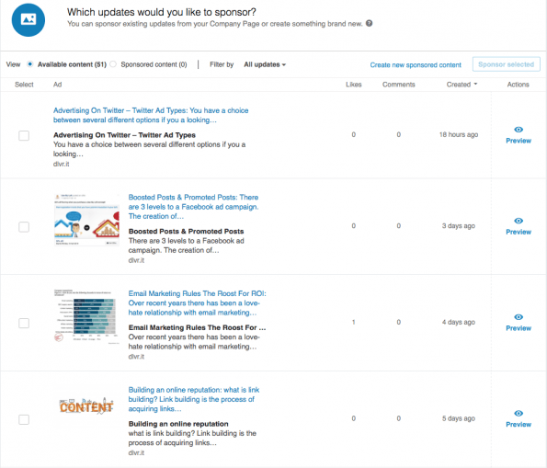Image resolution: width=547 pixels, height=468 pixels.
Task: Click eye icon for Boosted Posts row
Action: click(519, 221)
